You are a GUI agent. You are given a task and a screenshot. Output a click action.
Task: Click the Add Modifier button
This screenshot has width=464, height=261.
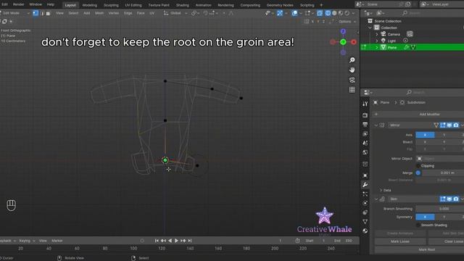click(419, 115)
